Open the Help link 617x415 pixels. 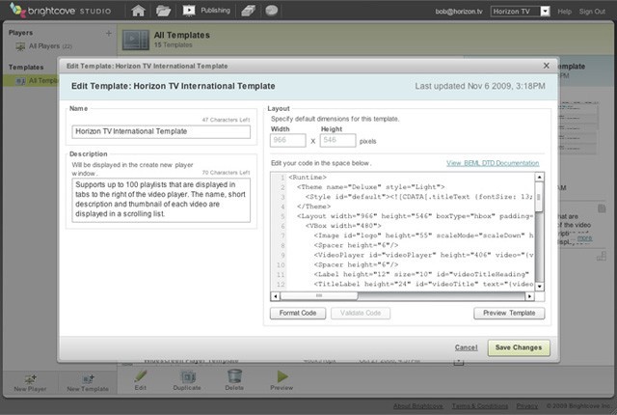tap(564, 12)
